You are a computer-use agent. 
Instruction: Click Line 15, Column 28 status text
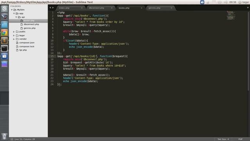25,139
